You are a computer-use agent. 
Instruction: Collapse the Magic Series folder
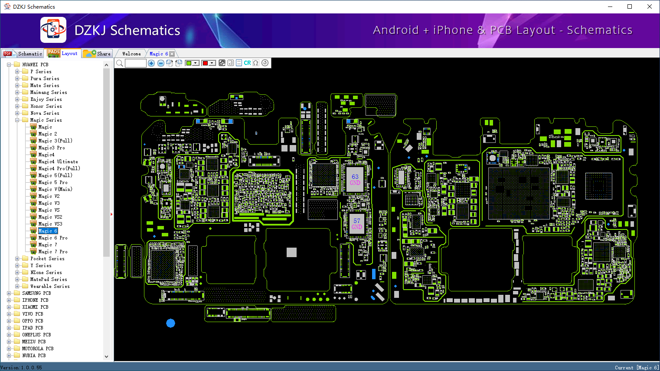pos(17,120)
